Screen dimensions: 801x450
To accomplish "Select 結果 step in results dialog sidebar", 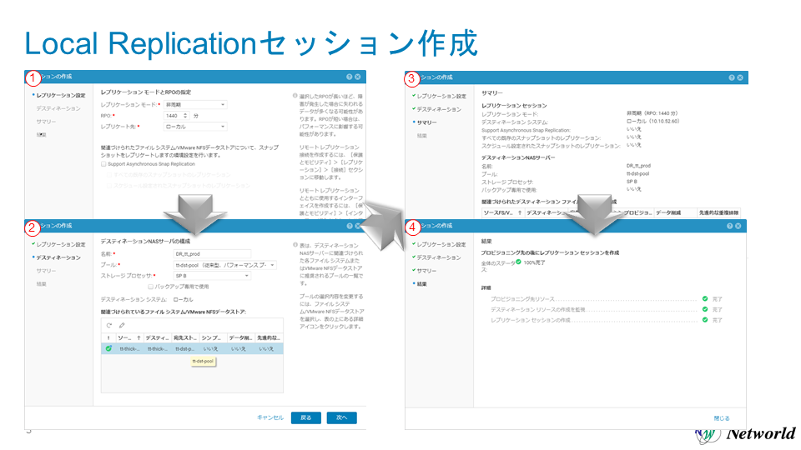I will 422,284.
